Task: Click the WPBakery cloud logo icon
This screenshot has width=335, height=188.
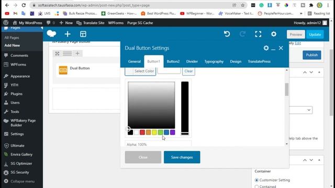Action: (x=51, y=33)
